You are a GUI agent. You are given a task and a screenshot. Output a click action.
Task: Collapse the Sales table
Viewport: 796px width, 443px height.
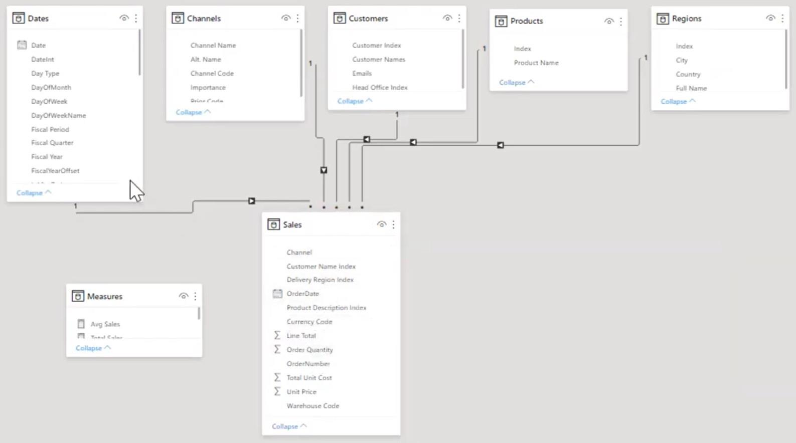[289, 426]
